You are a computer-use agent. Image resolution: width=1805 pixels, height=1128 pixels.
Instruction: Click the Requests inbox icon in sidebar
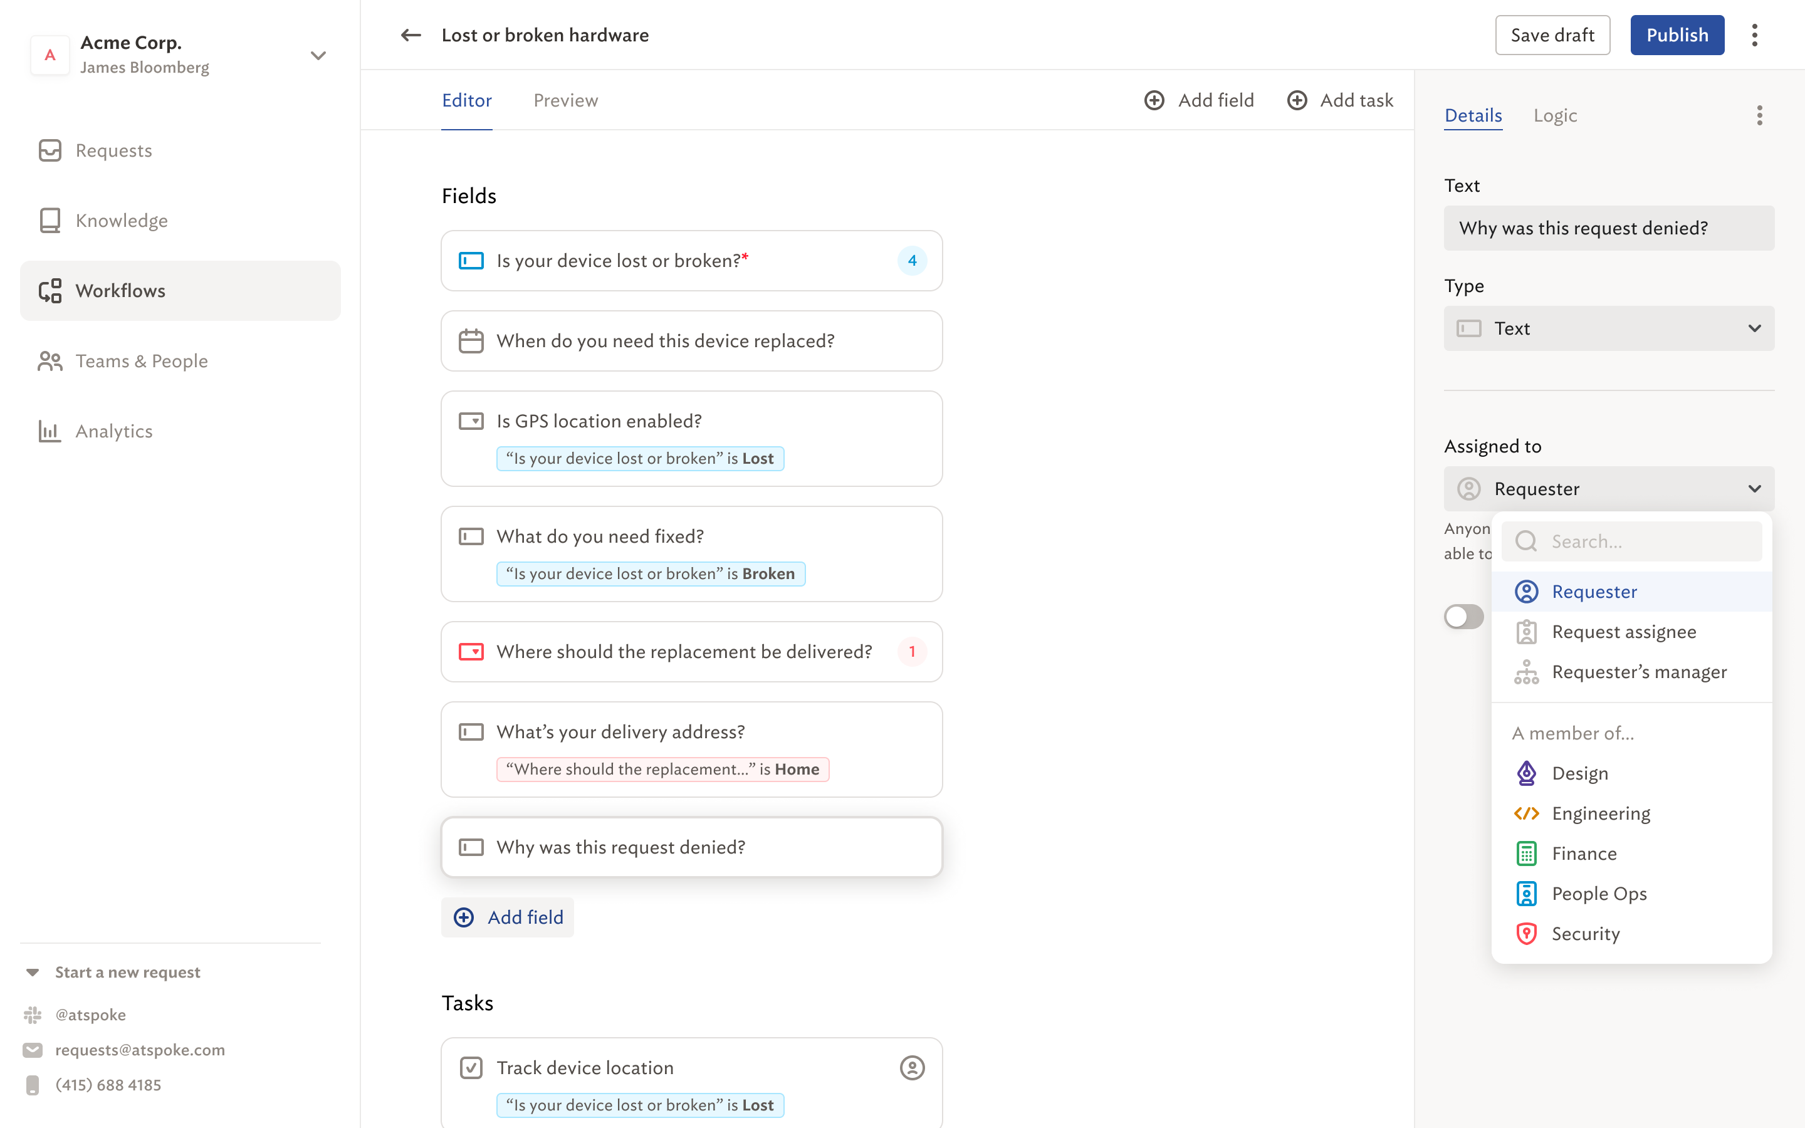click(50, 150)
